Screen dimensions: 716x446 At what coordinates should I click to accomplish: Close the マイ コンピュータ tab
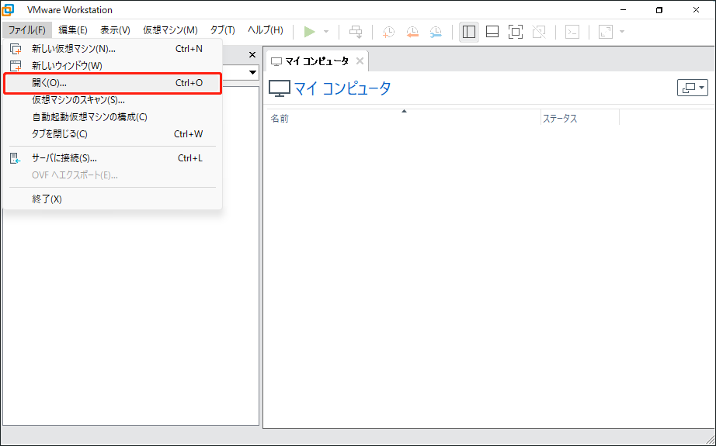coord(360,61)
